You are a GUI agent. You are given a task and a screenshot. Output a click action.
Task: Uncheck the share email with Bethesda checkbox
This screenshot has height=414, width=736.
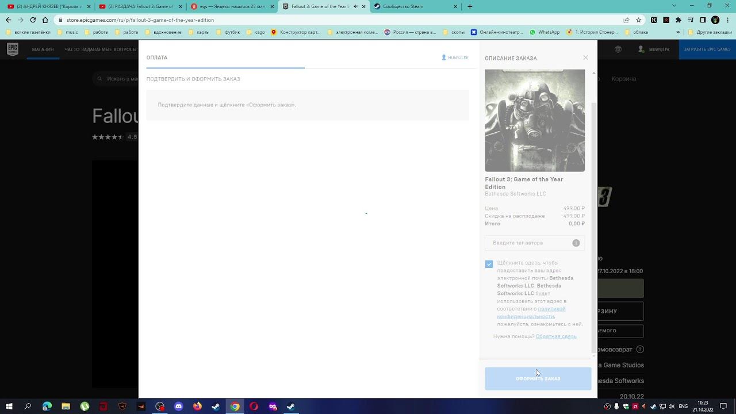[489, 264]
